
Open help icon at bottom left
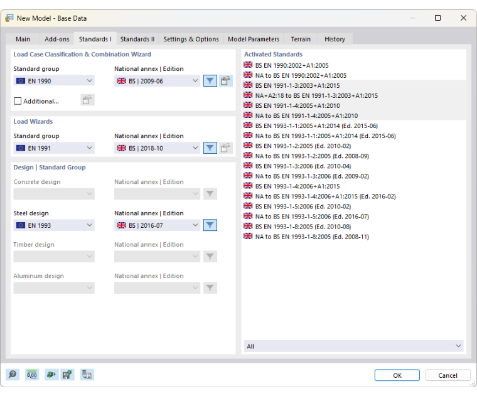pyautogui.click(x=13, y=375)
